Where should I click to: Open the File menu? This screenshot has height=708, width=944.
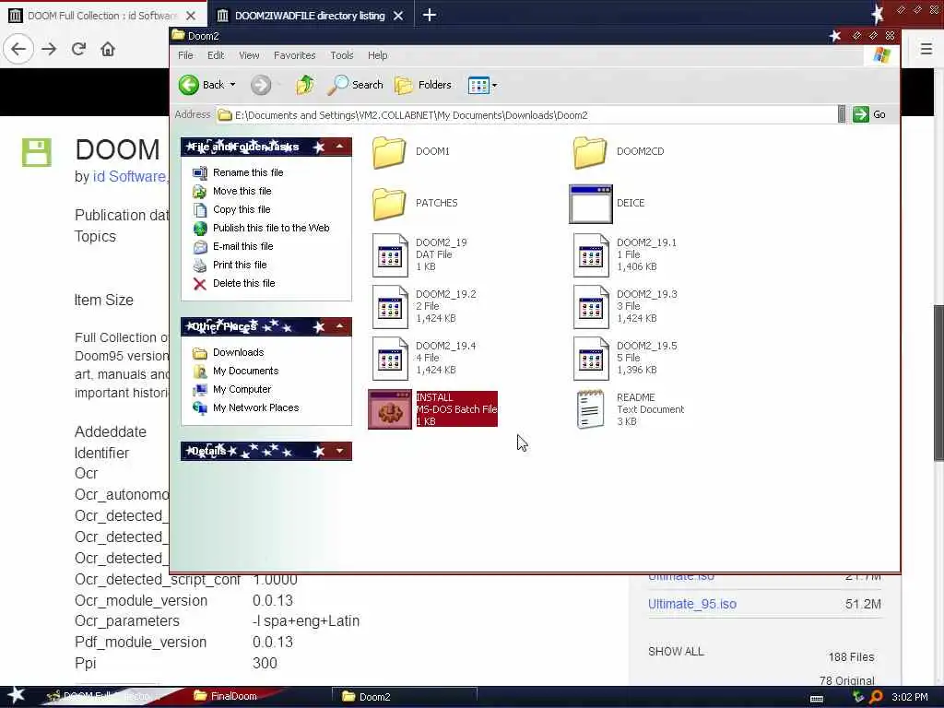[185, 55]
